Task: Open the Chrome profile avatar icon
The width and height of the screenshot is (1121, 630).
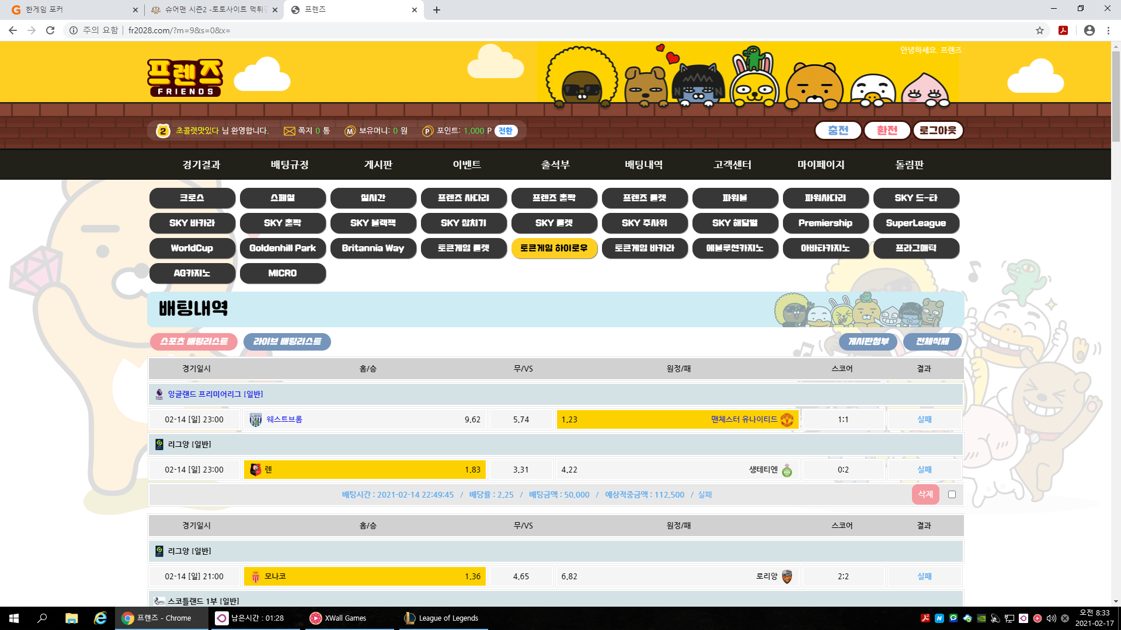Action: 1089,30
